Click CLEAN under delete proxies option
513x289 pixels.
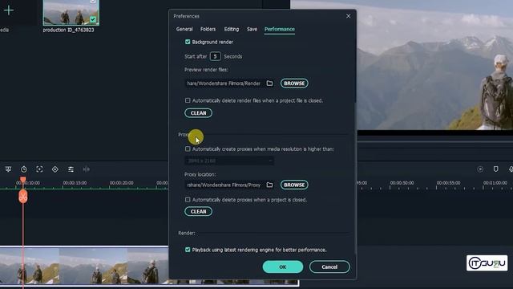coord(198,211)
